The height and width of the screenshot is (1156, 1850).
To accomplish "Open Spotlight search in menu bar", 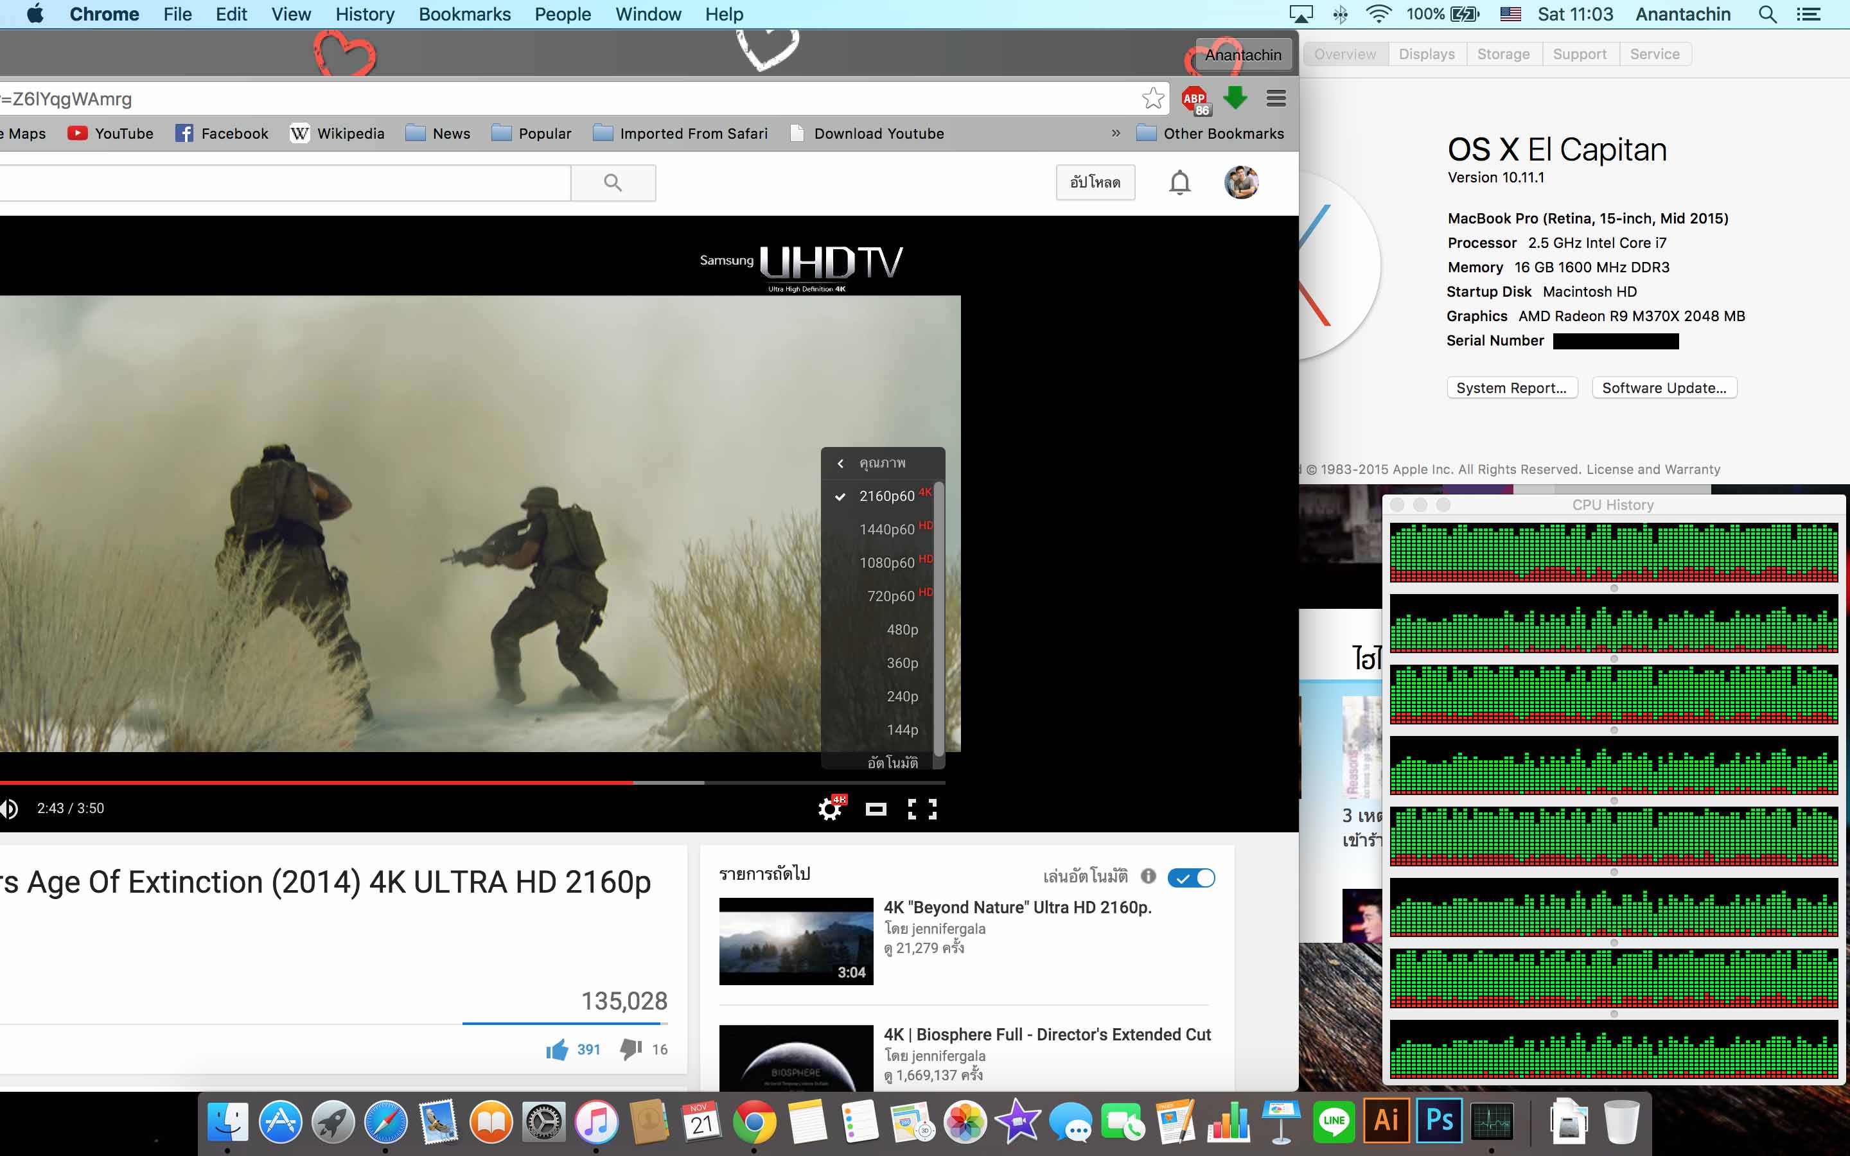I will pos(1767,13).
